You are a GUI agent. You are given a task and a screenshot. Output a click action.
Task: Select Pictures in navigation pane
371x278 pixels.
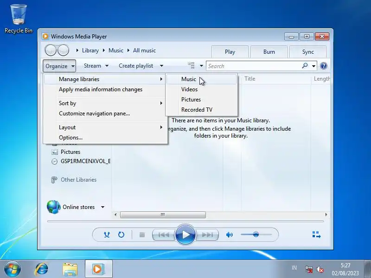pos(70,152)
